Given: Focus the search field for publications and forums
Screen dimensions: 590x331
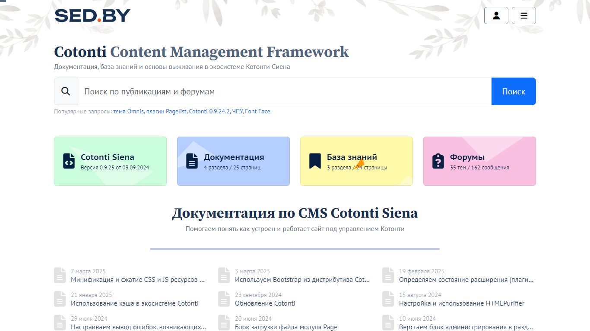Looking at the screenshot, I should tap(284, 91).
